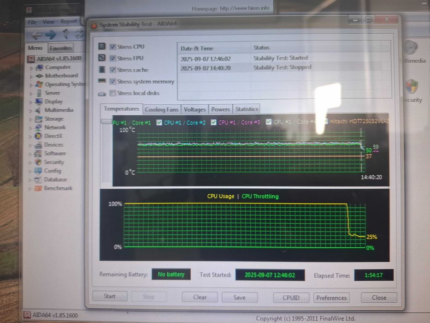Click the Server icon in the tree
The image size is (430, 323).
(x=39, y=93)
